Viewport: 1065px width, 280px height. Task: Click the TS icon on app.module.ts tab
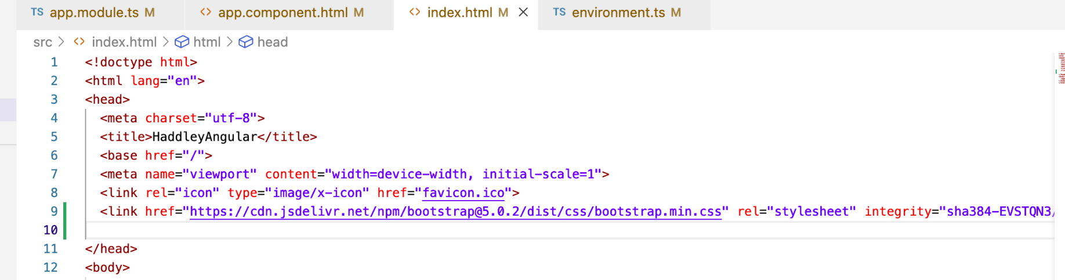37,12
